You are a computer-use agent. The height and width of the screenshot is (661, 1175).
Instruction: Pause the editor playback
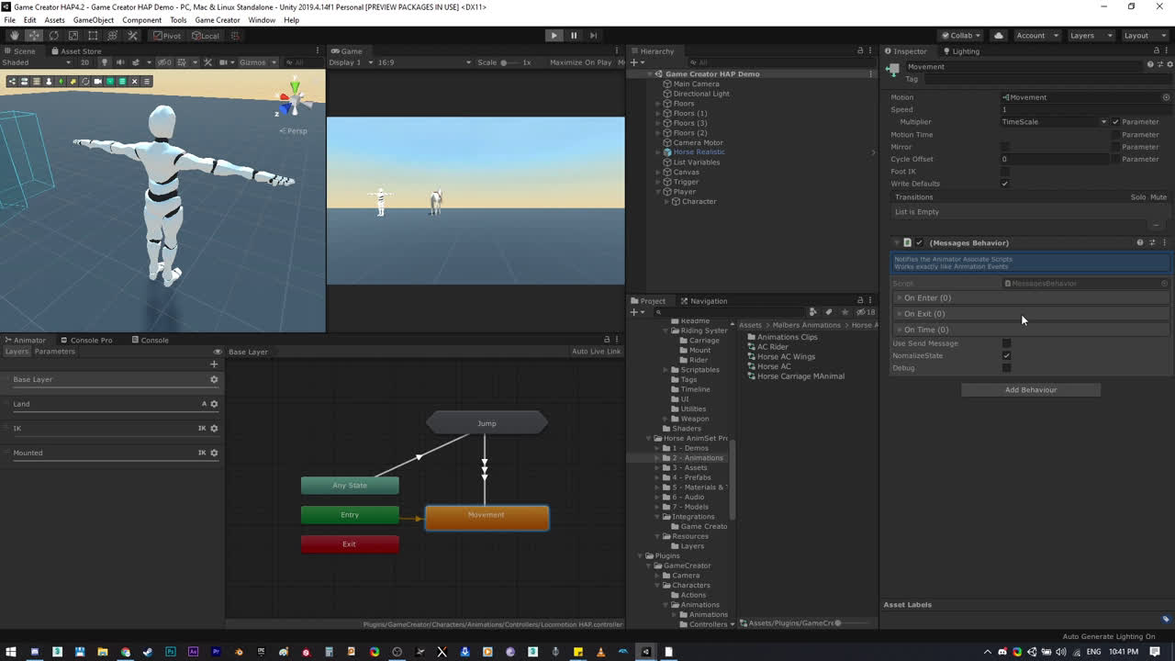574,35
